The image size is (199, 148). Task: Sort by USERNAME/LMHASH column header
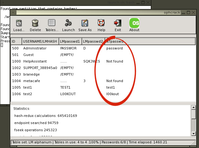click(40, 41)
